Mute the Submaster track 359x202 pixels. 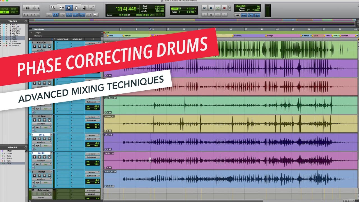coord(49,194)
